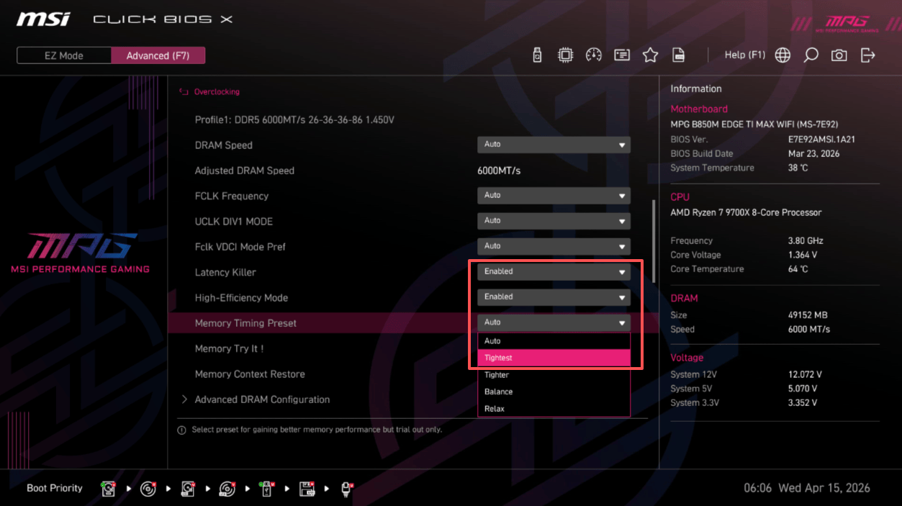Switch to EZ Mode
This screenshot has width=902, height=506.
[64, 55]
